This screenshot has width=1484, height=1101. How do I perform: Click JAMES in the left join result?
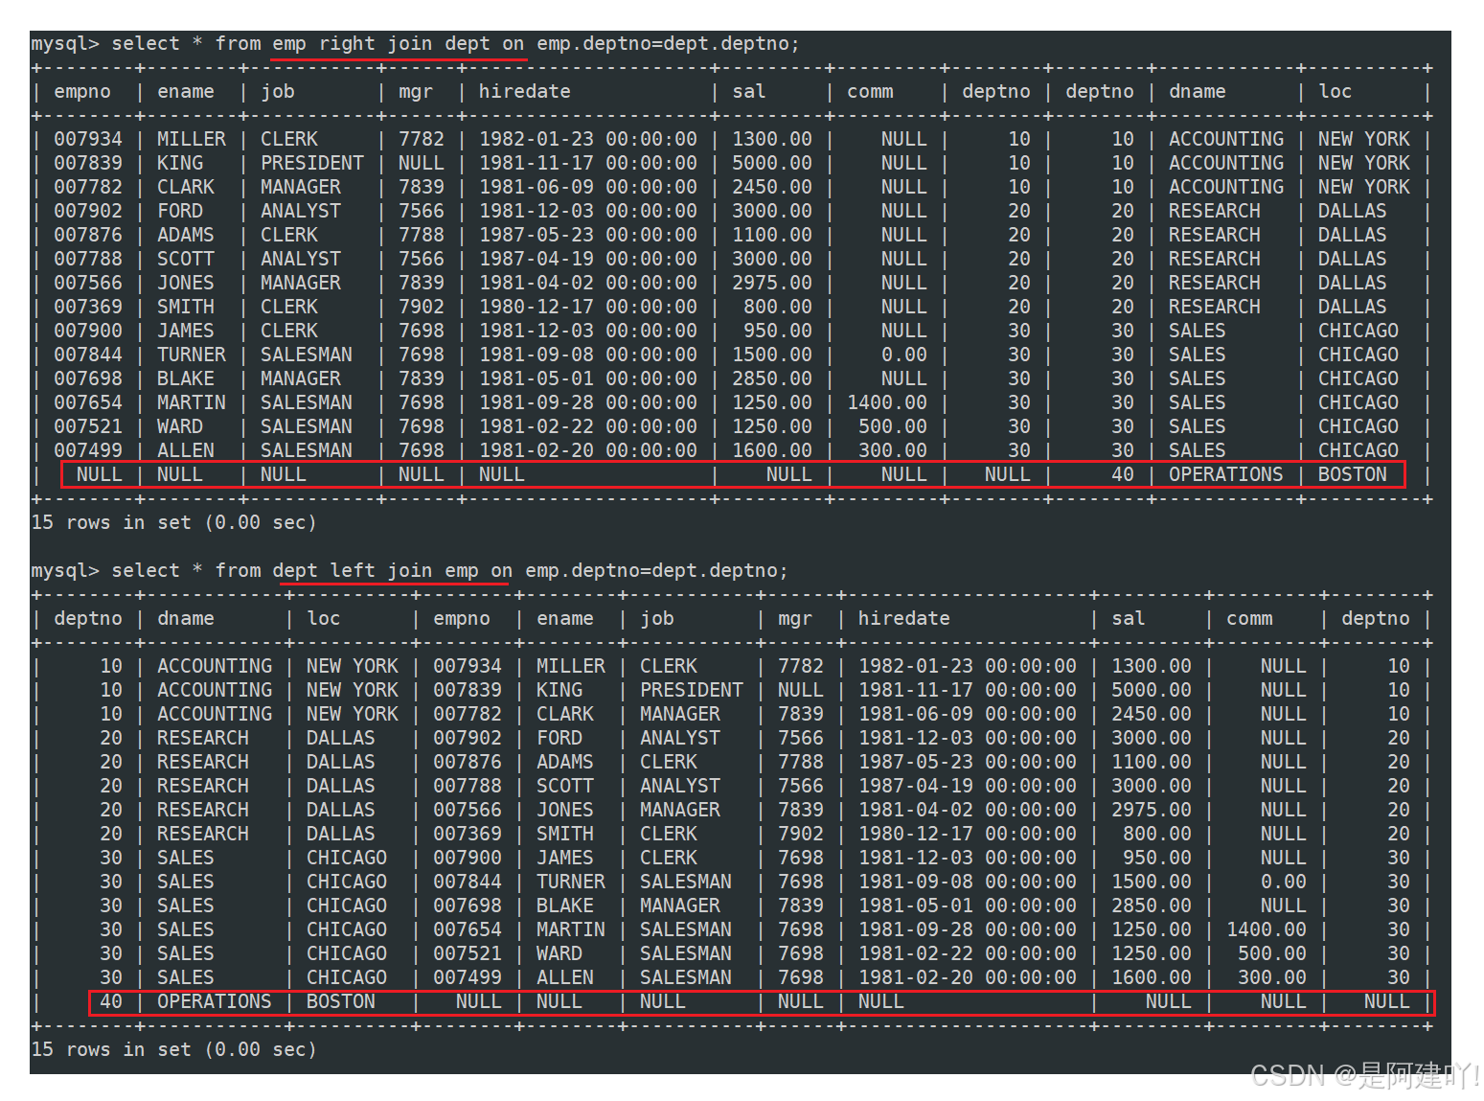(x=565, y=859)
